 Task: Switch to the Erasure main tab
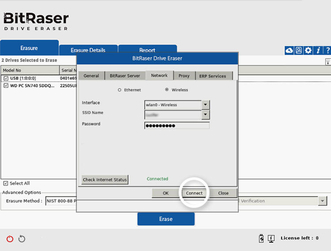pyautogui.click(x=29, y=48)
